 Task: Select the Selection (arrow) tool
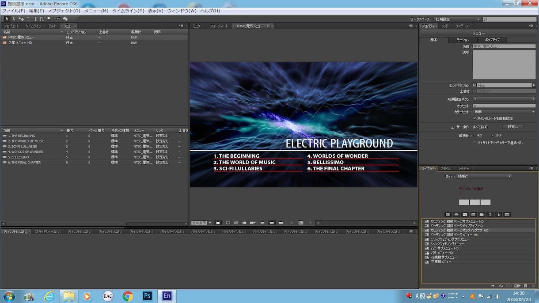[7, 19]
